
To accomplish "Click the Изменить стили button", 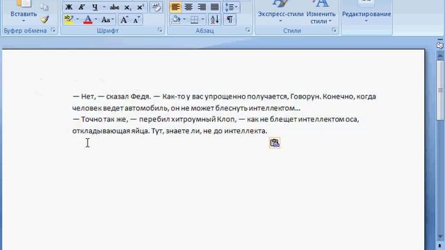I will click(x=321, y=11).
